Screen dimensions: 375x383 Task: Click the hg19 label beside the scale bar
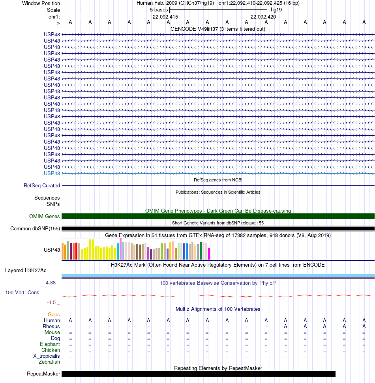(276, 10)
